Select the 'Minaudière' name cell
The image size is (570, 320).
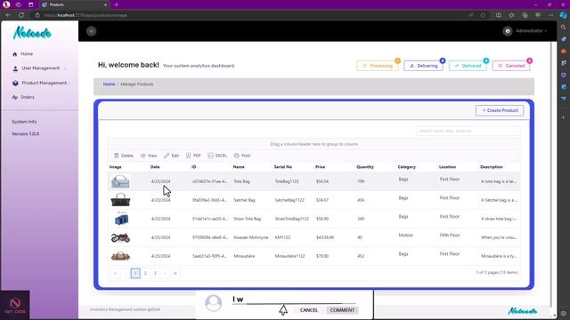[244, 256]
